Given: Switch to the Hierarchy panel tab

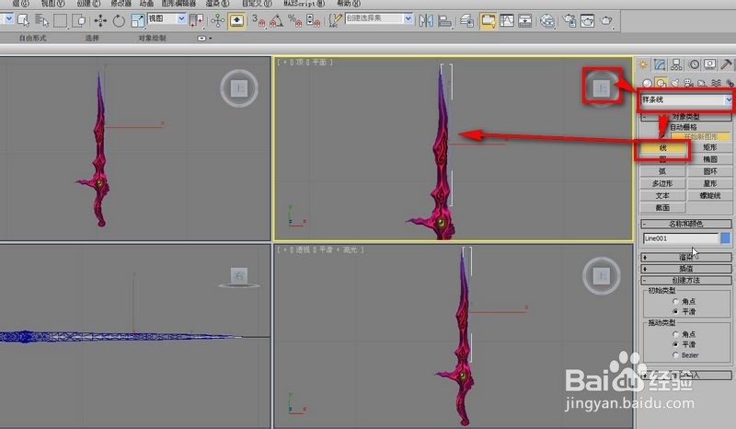Looking at the screenshot, I should [676, 64].
